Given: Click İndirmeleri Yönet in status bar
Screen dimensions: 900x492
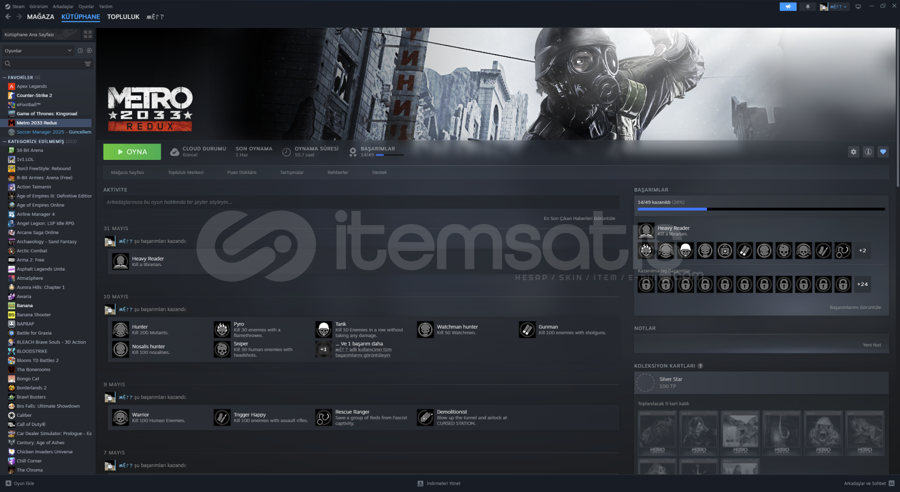Looking at the screenshot, I should point(439,483).
